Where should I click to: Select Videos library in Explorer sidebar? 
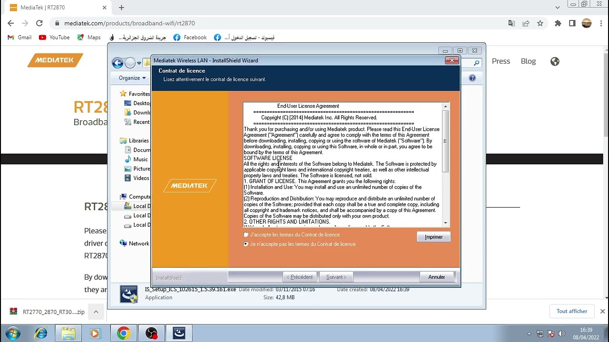(137, 178)
